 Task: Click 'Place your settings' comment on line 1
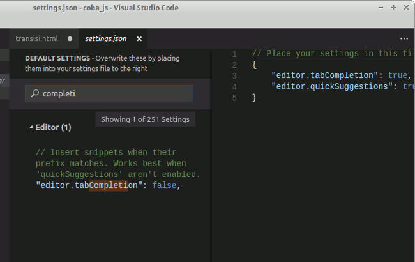click(333, 54)
